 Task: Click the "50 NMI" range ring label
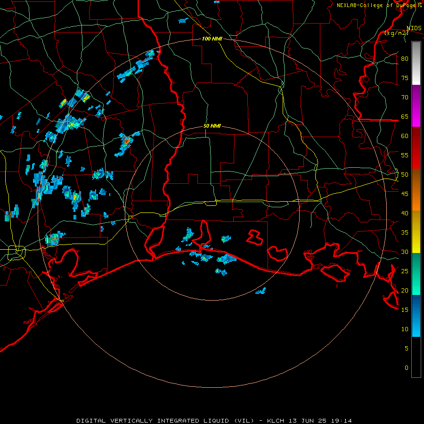tap(212, 126)
